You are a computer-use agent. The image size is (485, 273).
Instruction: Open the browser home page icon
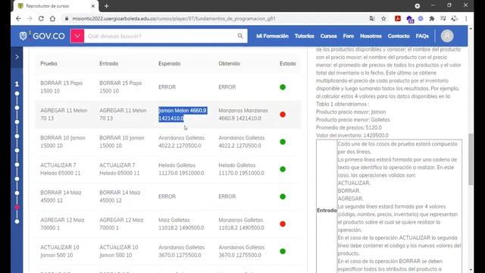pos(52,18)
